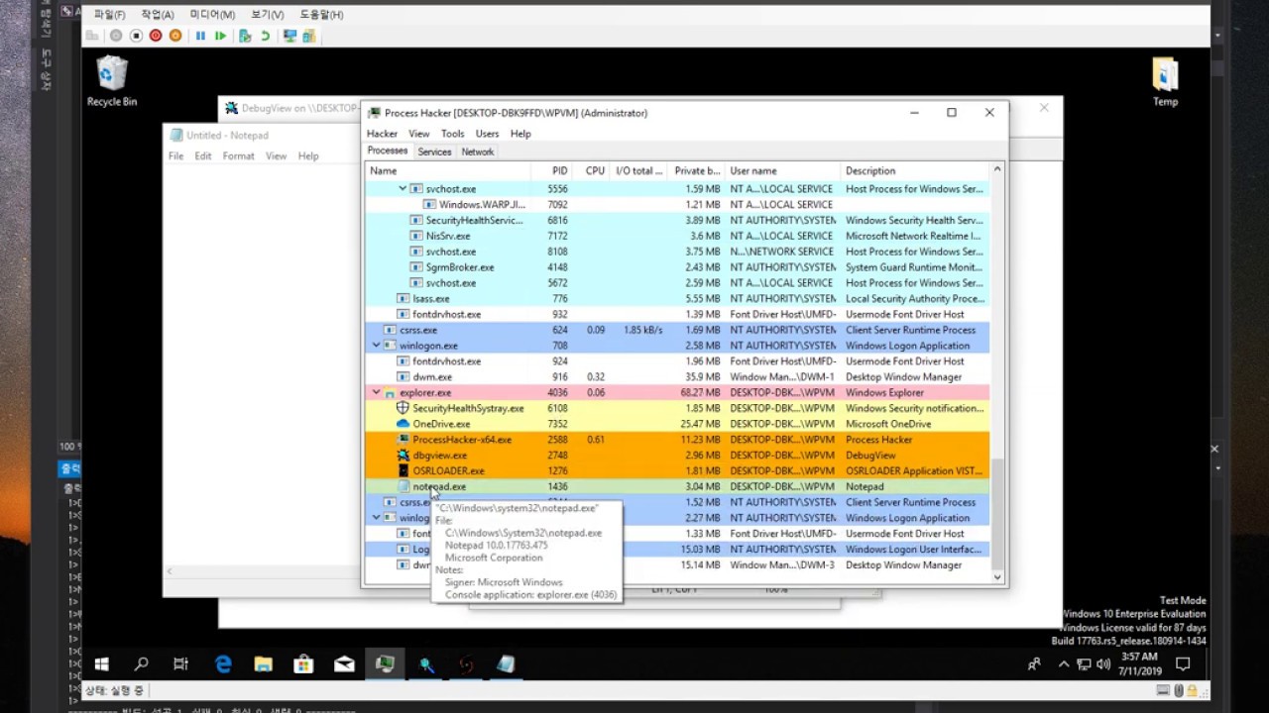Switch to Notepad via its taskbar icon
Image resolution: width=1269 pixels, height=713 pixels.
pyautogui.click(x=507, y=664)
